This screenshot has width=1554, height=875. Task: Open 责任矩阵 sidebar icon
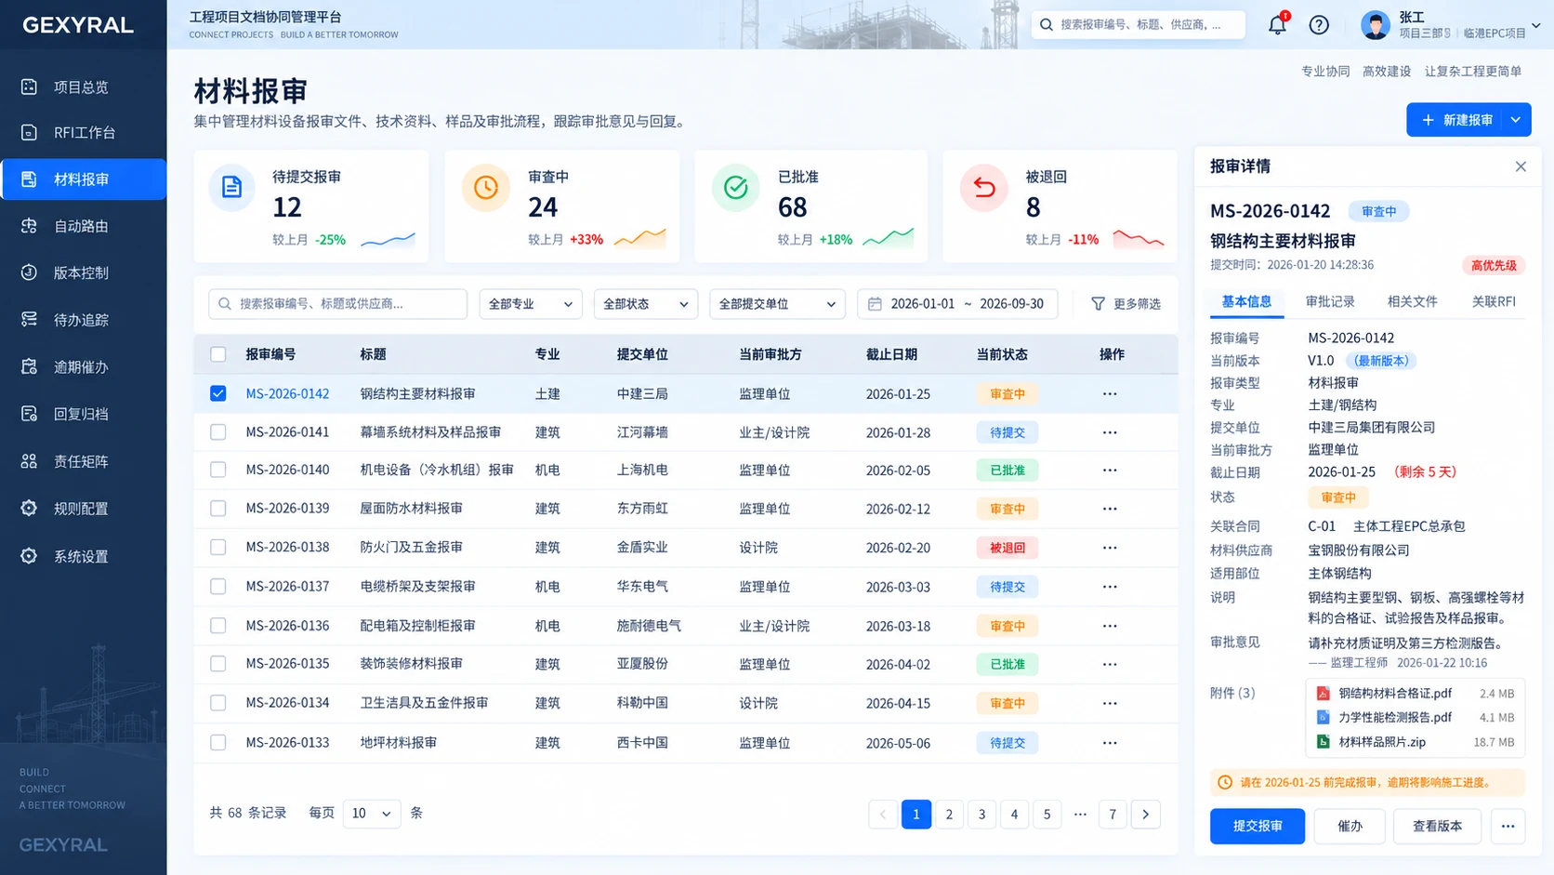(29, 461)
